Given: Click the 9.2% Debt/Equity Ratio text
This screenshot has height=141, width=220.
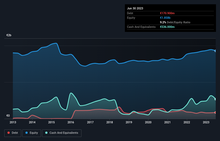Looking at the screenshot, I should click(x=175, y=22).
